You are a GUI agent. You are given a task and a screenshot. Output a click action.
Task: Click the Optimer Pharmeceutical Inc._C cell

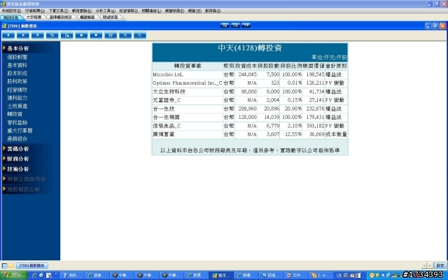tap(187, 83)
